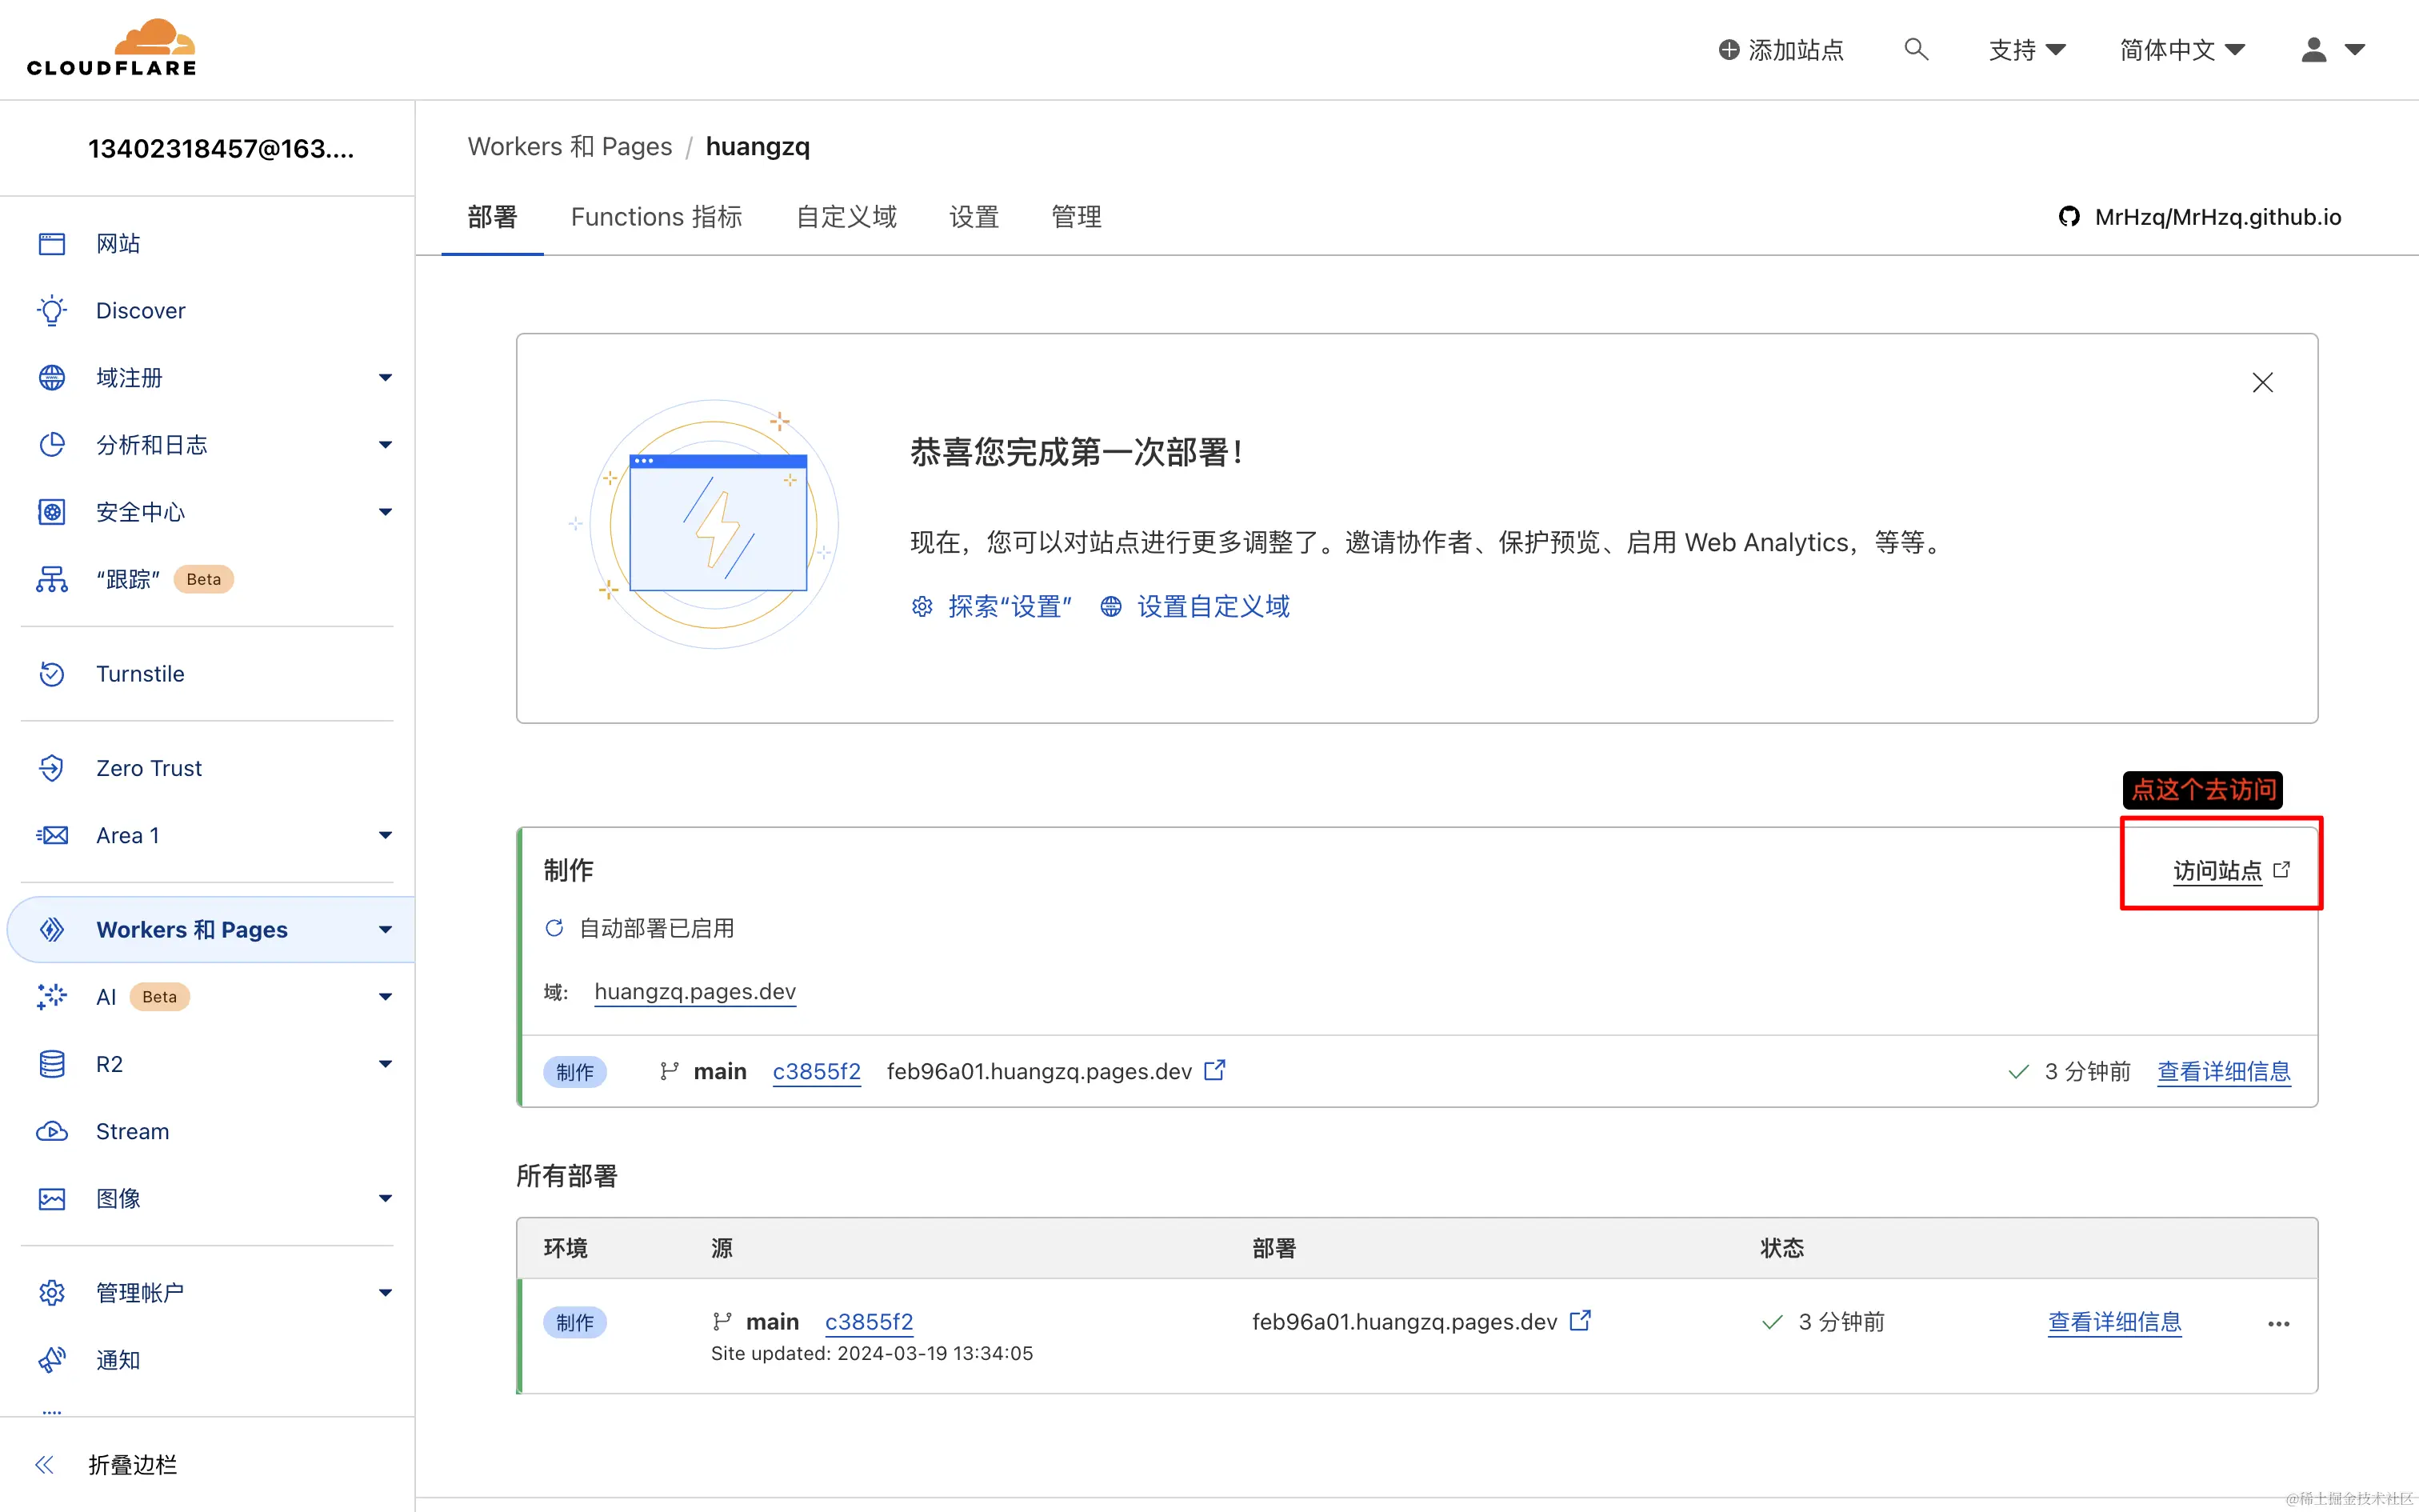Click the Cloudflare logo
Image resolution: width=2419 pixels, height=1512 pixels.
point(111,48)
